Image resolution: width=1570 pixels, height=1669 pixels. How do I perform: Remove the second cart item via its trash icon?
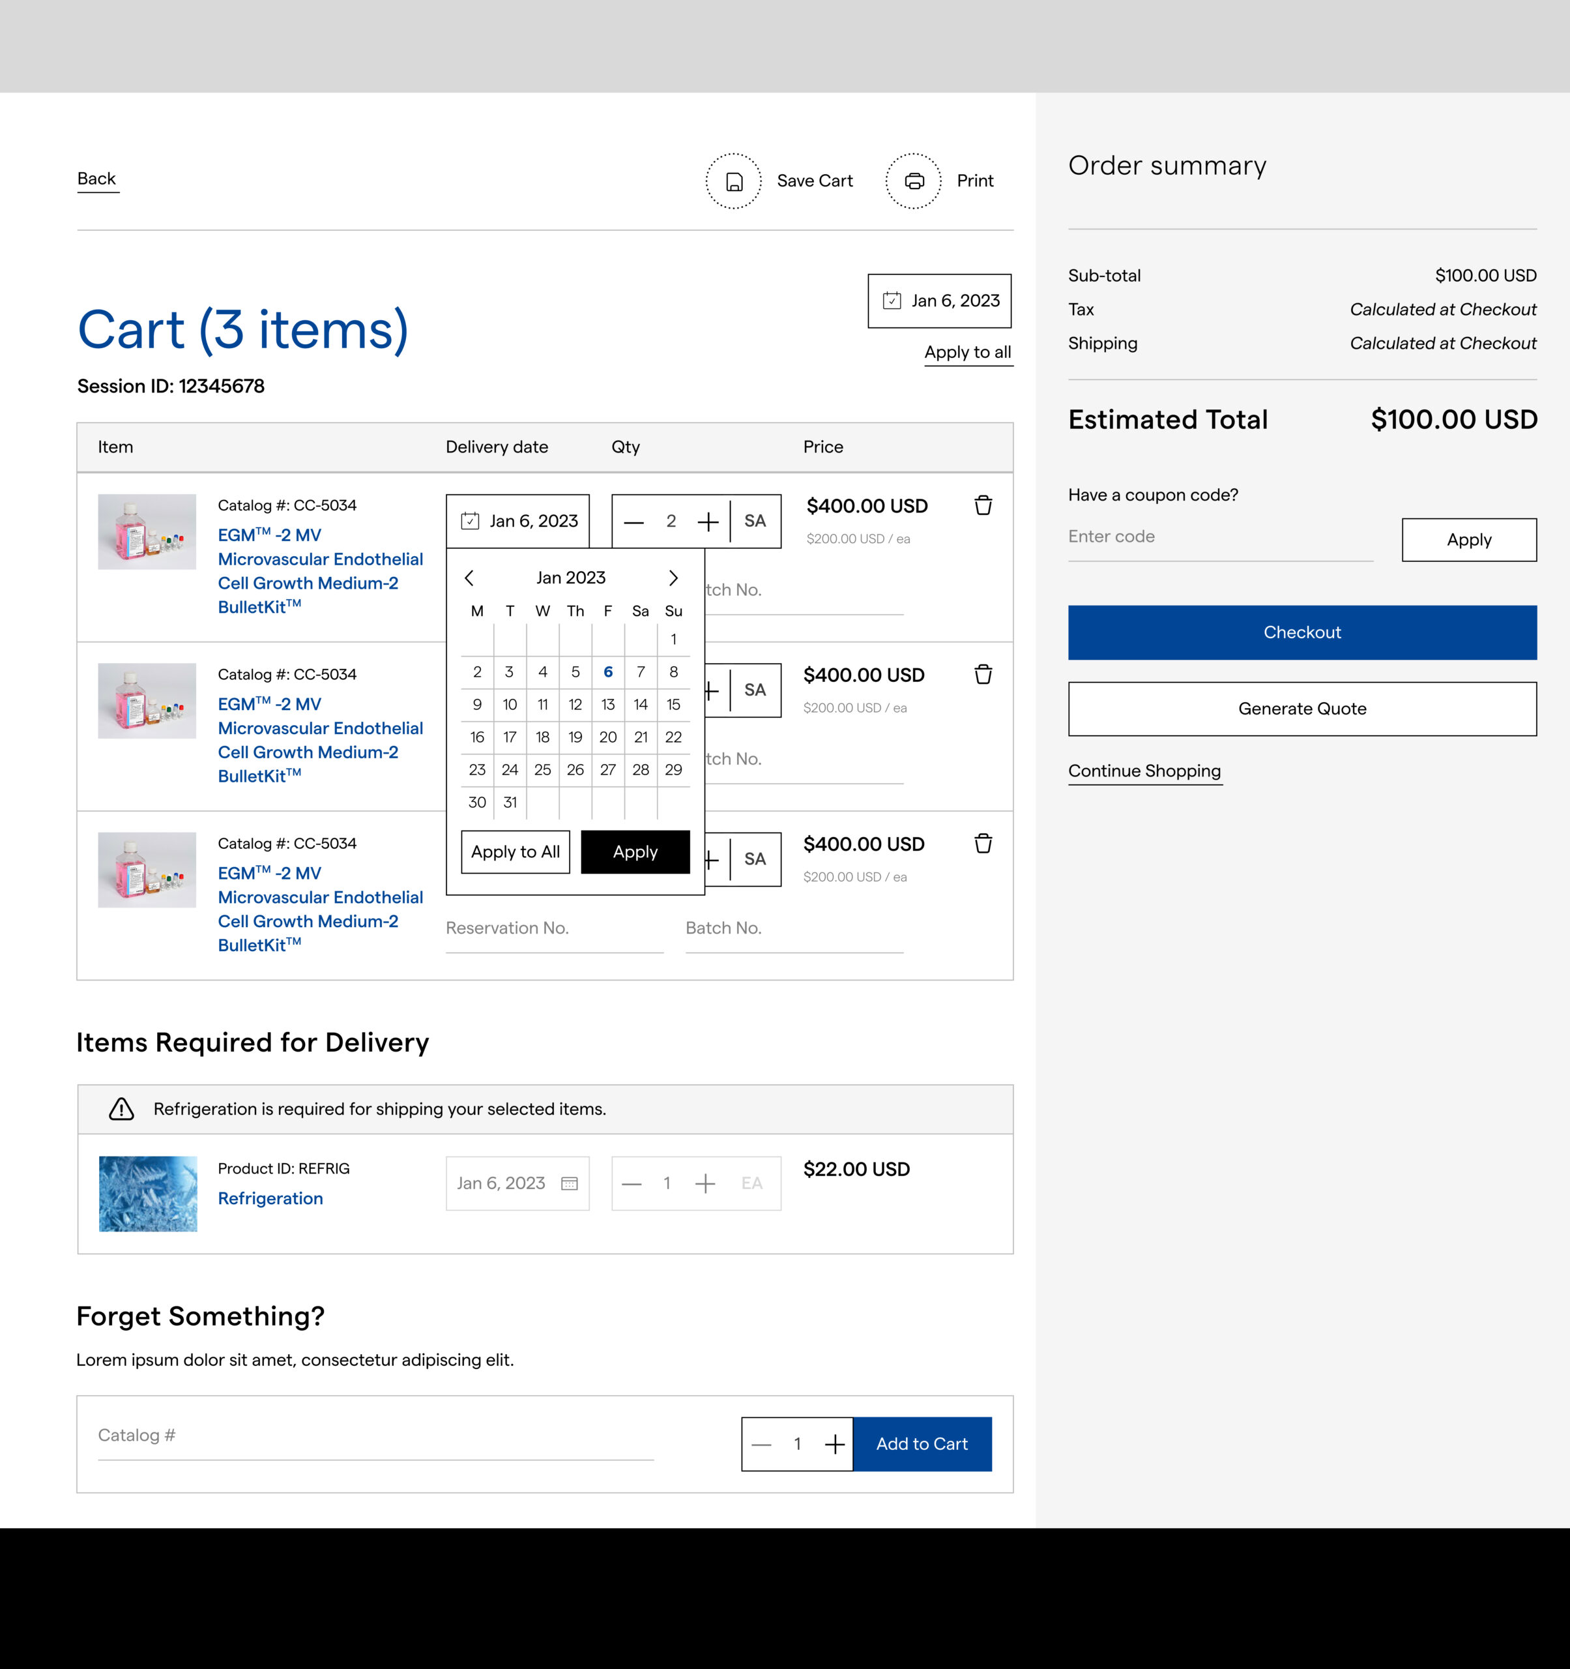pos(983,674)
